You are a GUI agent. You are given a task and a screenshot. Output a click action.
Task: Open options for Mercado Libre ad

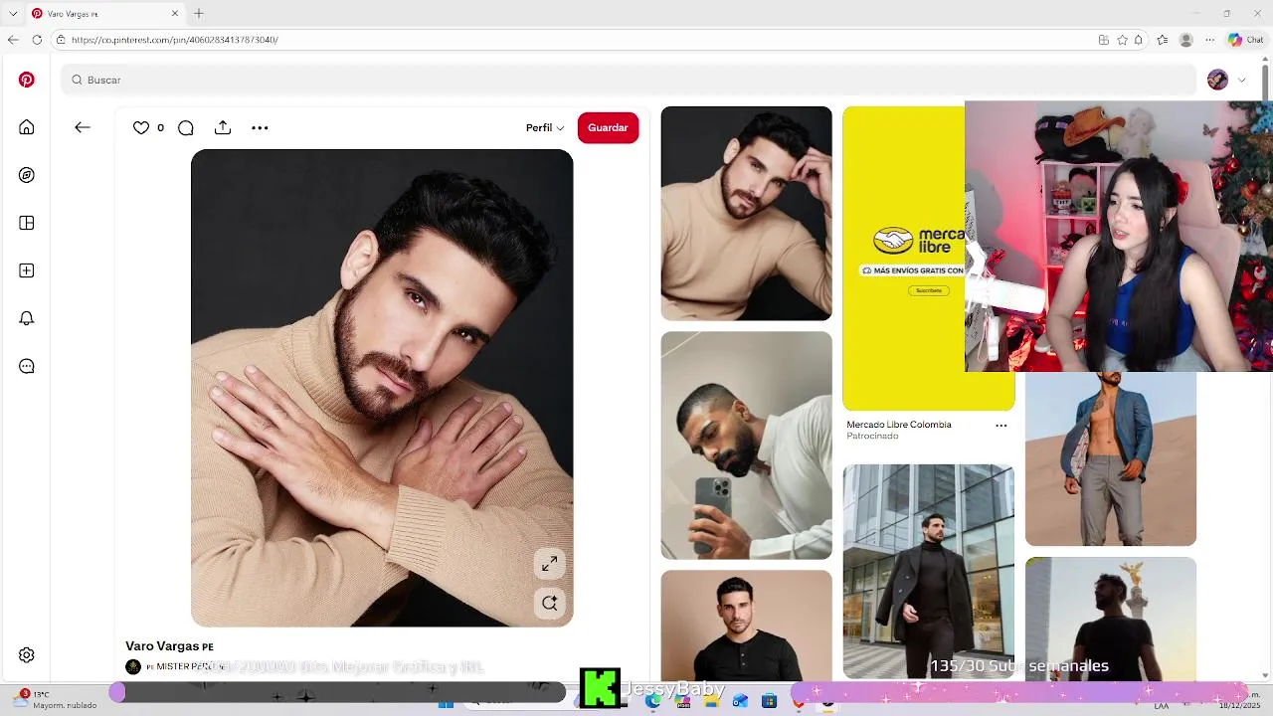(x=1001, y=425)
